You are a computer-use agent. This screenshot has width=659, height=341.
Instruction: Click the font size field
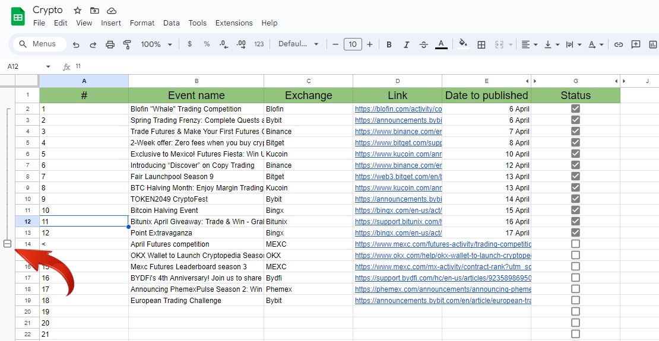click(x=353, y=44)
